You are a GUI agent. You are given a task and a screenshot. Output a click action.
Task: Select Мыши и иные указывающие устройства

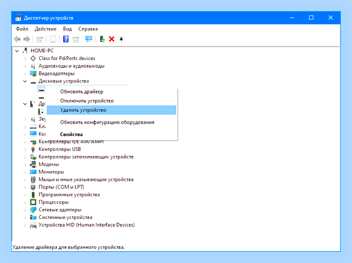86,179
